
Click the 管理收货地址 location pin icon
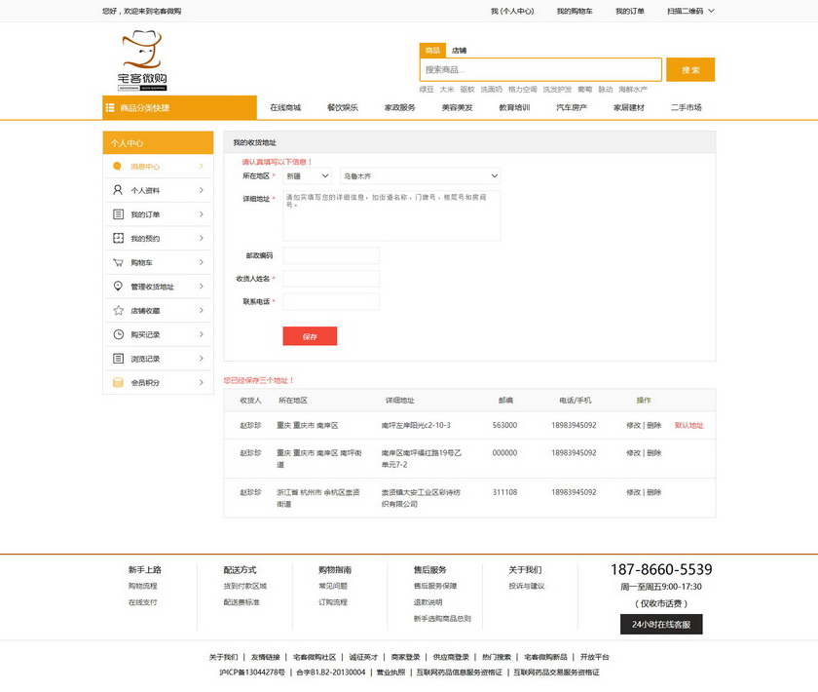coord(119,287)
